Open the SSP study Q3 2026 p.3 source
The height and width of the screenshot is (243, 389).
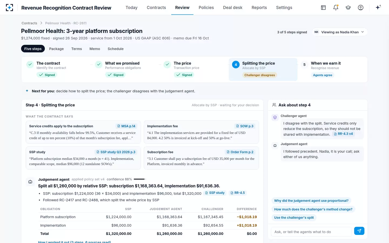(x=116, y=152)
